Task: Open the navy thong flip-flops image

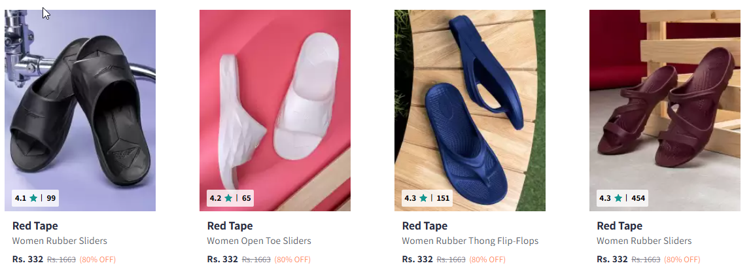Action: (470, 111)
